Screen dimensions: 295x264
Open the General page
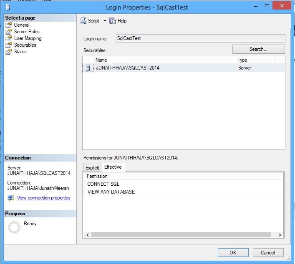22,25
